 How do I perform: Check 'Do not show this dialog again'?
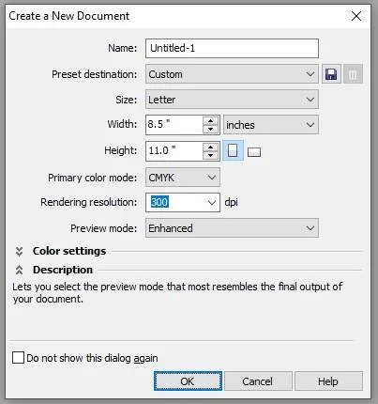click(x=18, y=358)
